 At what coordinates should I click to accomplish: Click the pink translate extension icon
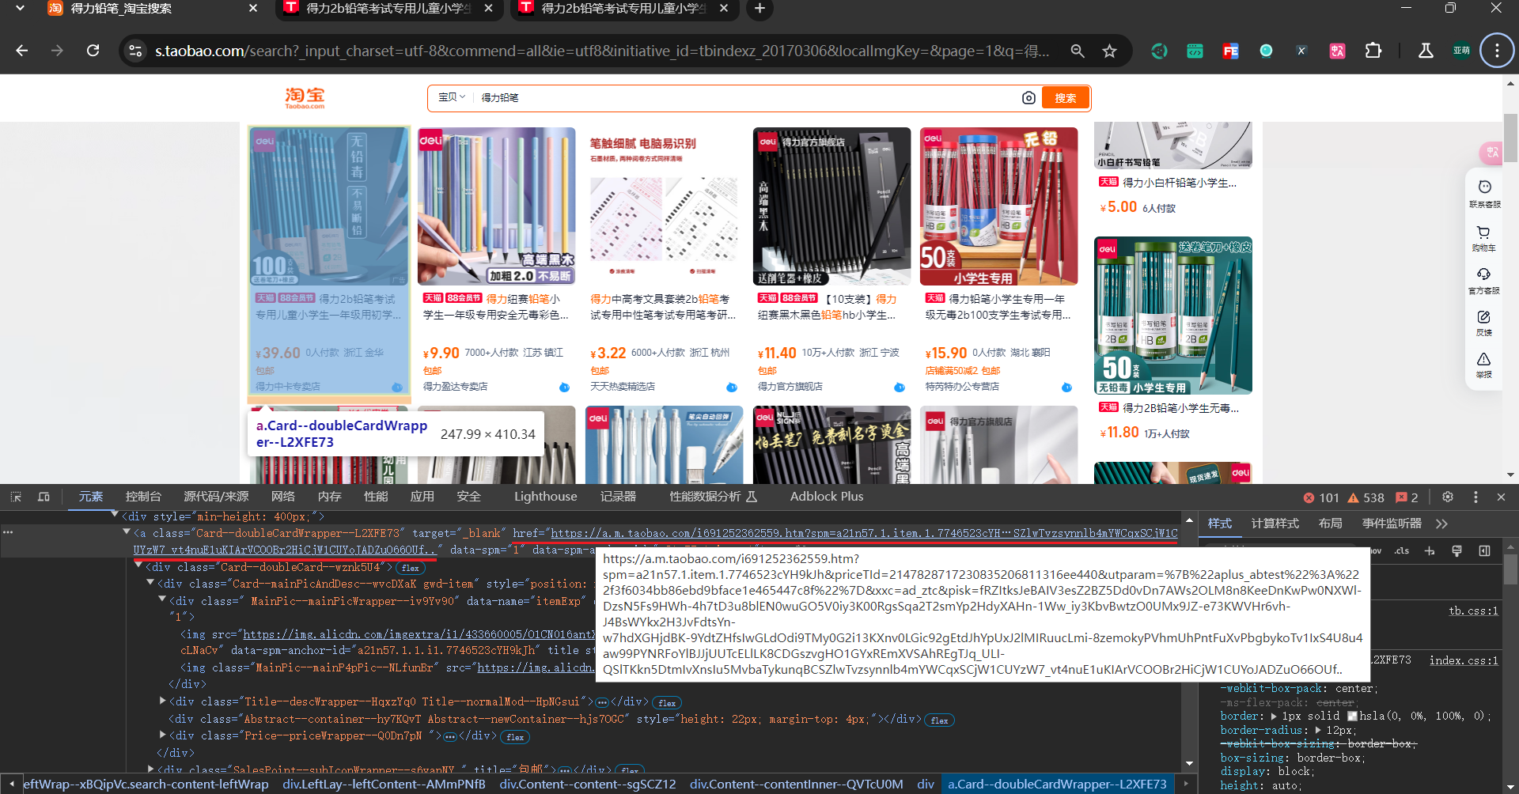[x=1337, y=51]
